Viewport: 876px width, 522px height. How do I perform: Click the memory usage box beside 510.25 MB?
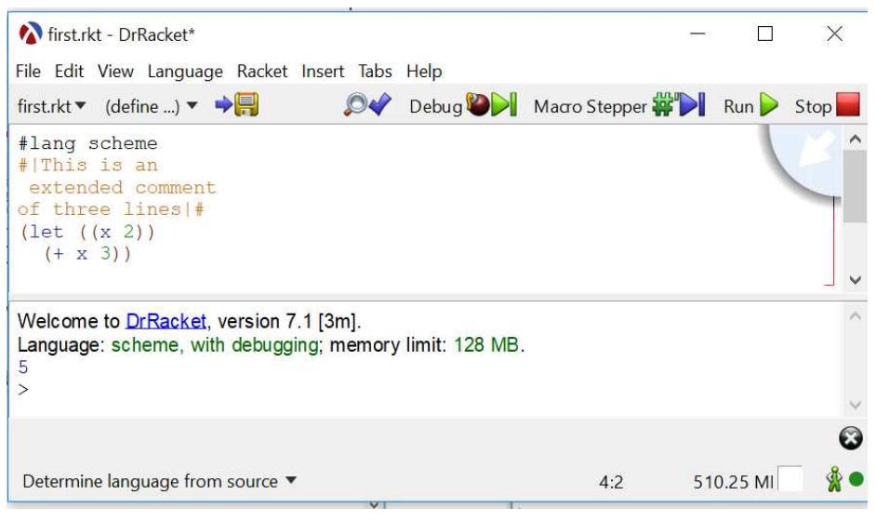(x=790, y=481)
